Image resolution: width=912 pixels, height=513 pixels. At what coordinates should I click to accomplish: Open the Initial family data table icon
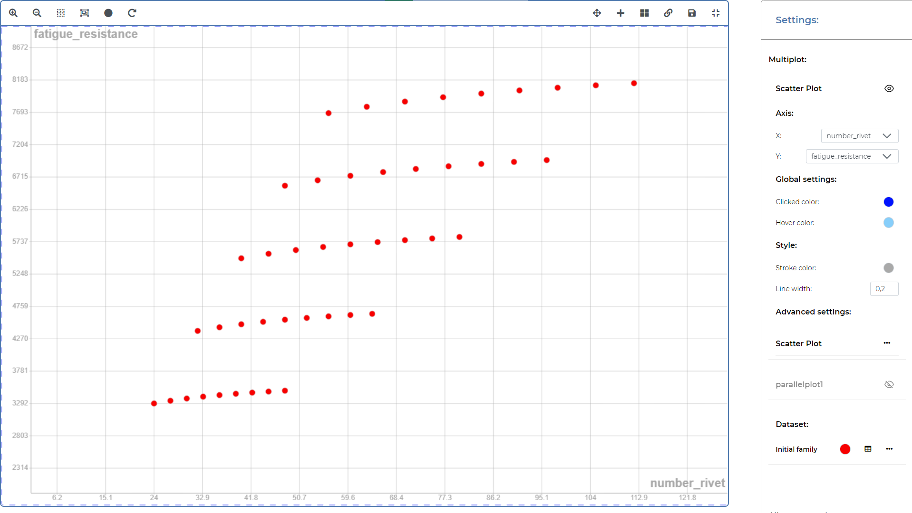tap(868, 449)
